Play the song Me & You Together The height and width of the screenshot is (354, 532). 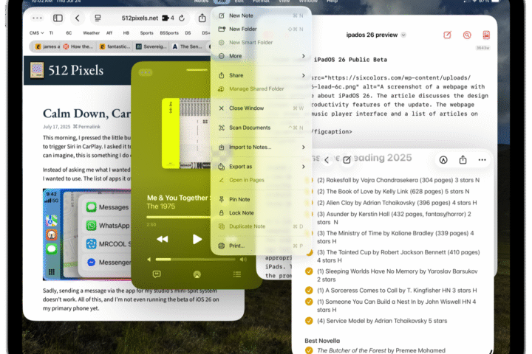tap(197, 239)
